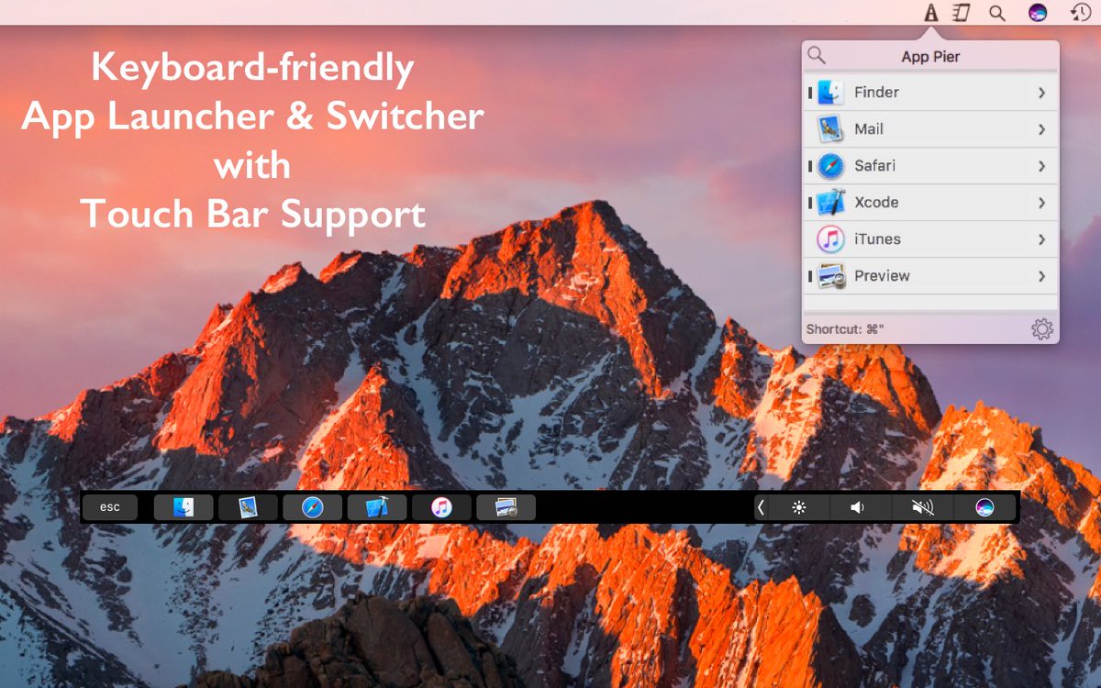The image size is (1101, 688).
Task: Launch iTunes from the Touch Bar strip
Action: point(440,505)
